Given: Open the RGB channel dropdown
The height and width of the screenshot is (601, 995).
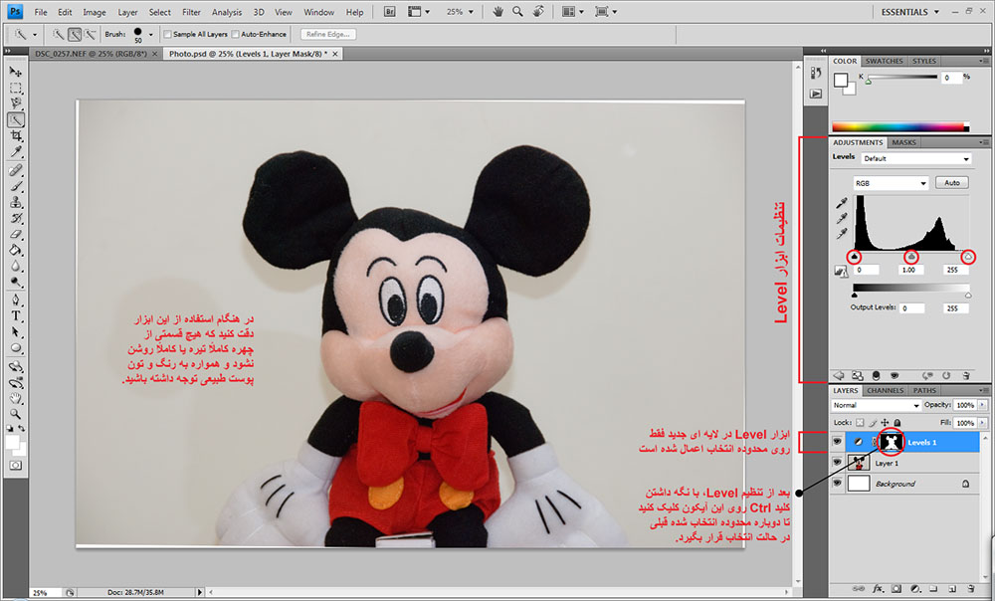Looking at the screenshot, I should pyautogui.click(x=891, y=183).
